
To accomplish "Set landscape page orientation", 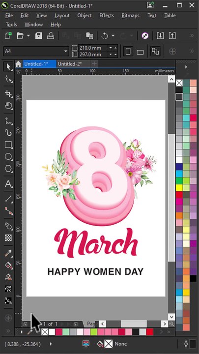I will pos(140,52).
